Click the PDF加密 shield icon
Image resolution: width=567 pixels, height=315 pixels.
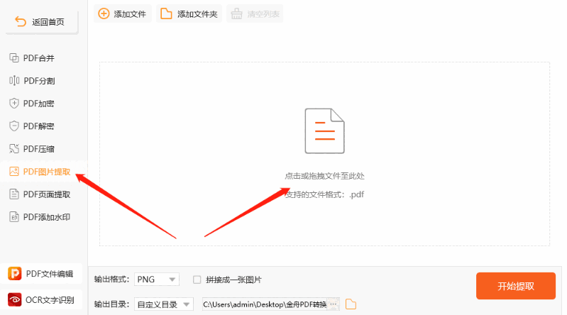click(x=13, y=104)
